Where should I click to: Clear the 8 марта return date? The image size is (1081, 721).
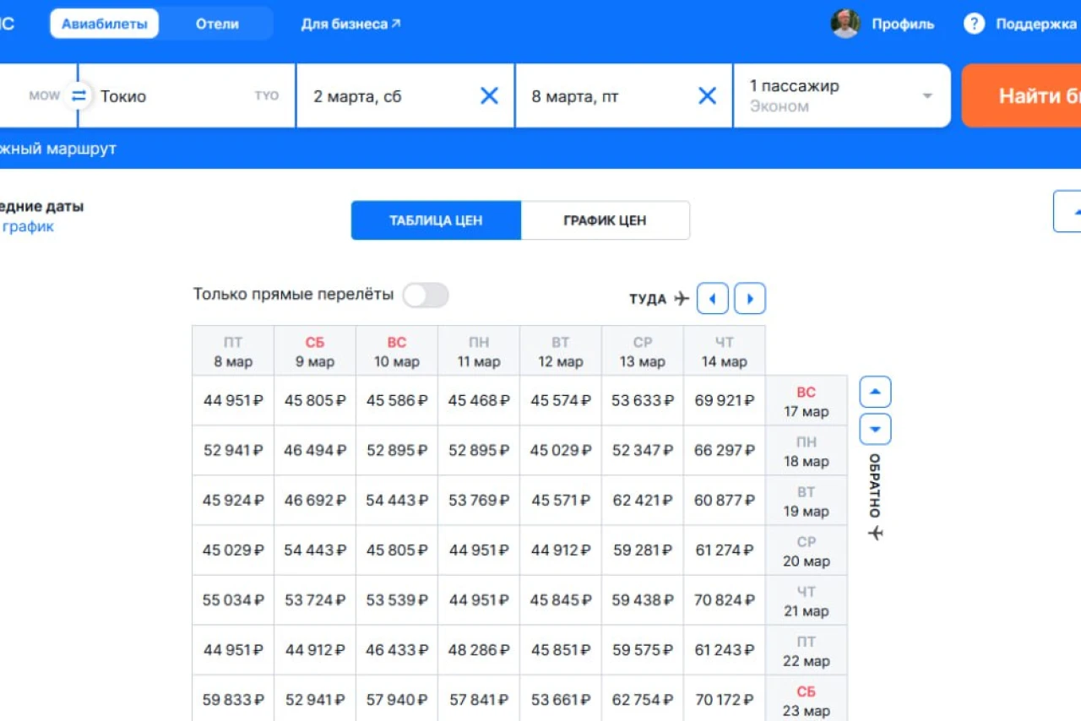tap(707, 96)
